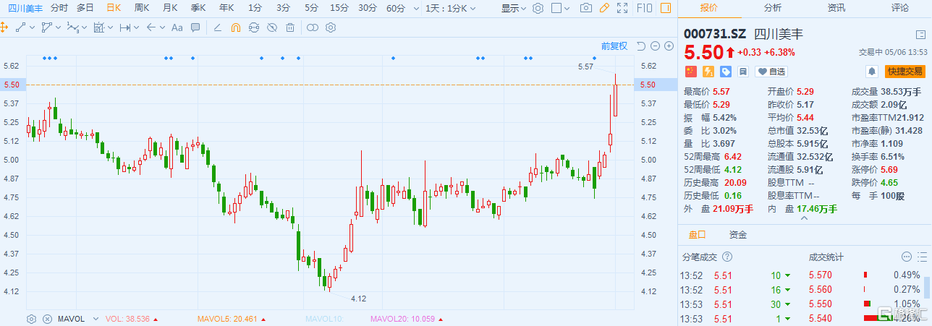Open the 评论 comments tab

[900, 8]
